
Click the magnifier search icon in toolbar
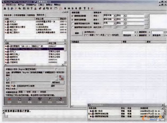click(x=61, y=8)
